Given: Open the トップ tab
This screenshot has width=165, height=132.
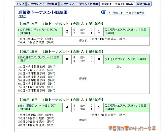Looking at the screenshot, I should point(20,4).
